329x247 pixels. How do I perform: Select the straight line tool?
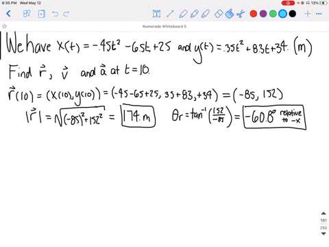point(170,14)
